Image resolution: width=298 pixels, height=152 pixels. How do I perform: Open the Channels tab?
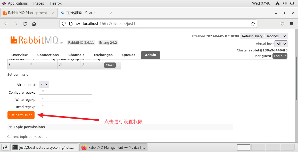tap(76, 55)
